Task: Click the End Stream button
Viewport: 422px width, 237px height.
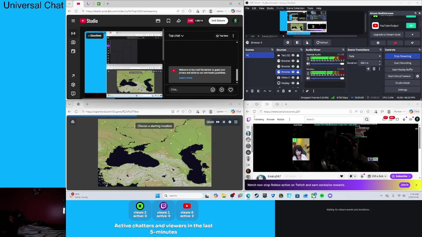Action: tap(218, 21)
